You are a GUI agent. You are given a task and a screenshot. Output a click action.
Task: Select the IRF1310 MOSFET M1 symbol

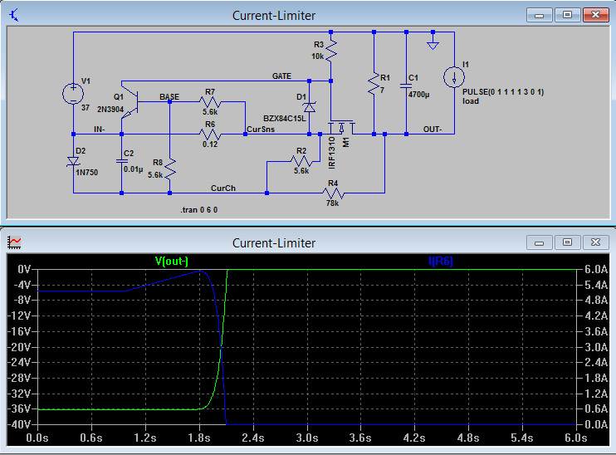(x=340, y=129)
